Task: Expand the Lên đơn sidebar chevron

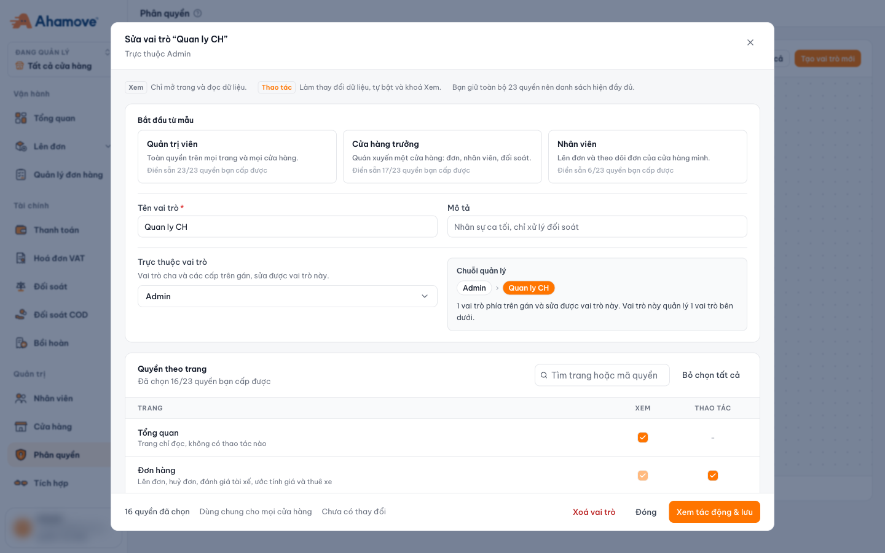Action: [108, 146]
